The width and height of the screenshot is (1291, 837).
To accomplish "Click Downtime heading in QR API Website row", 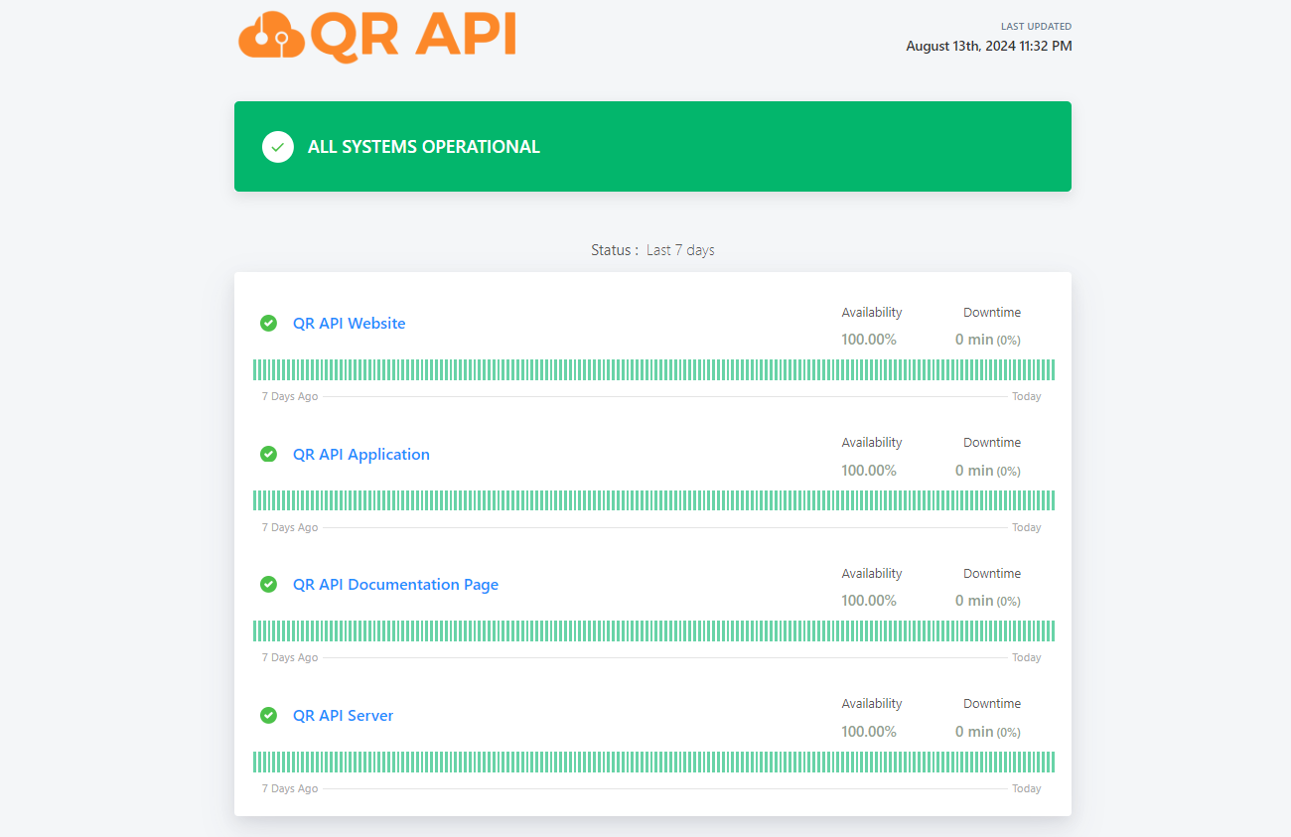I will (992, 312).
